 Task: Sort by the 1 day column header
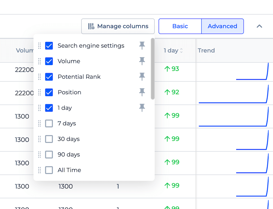pos(173,51)
